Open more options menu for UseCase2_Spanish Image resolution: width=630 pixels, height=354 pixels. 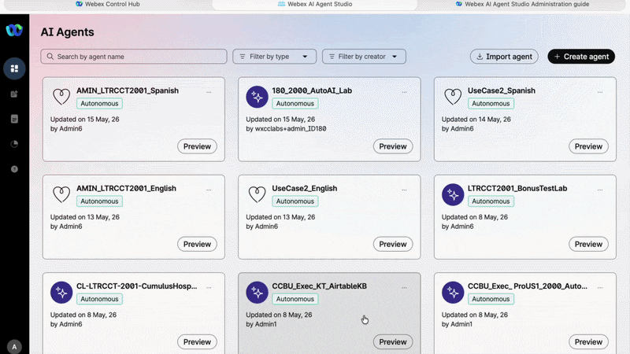pyautogui.click(x=600, y=92)
